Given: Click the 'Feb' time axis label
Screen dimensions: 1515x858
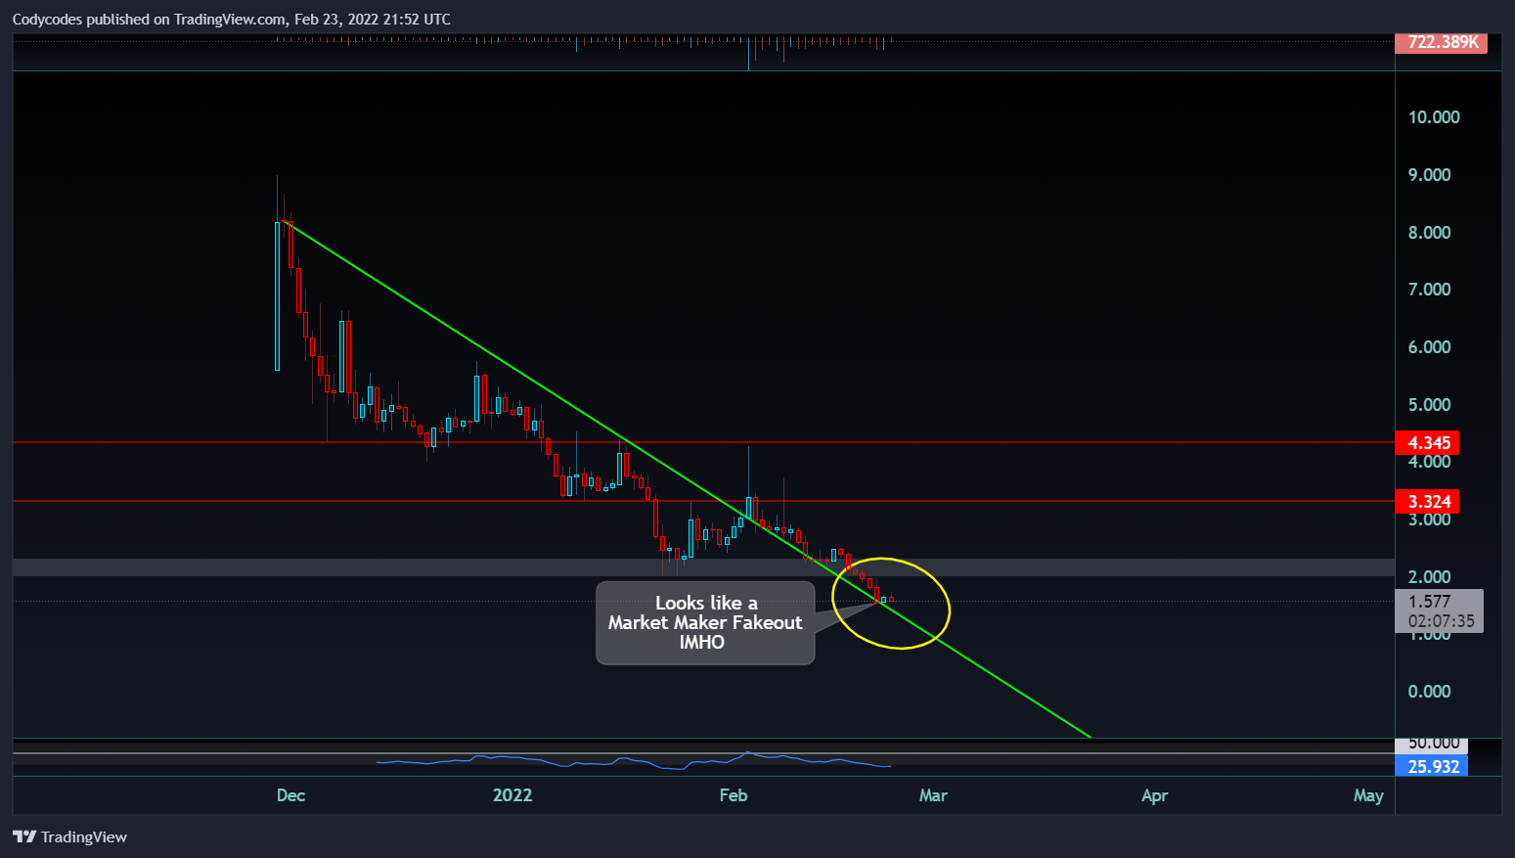Looking at the screenshot, I should pos(734,795).
